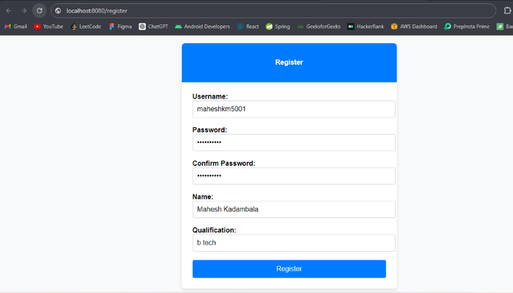This screenshot has height=293, width=513.
Task: Click the site info icon in address bar
Action: pos(58,11)
